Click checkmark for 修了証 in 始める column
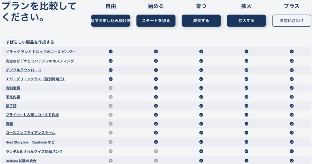The image size is (312, 164). pyautogui.click(x=156, y=106)
